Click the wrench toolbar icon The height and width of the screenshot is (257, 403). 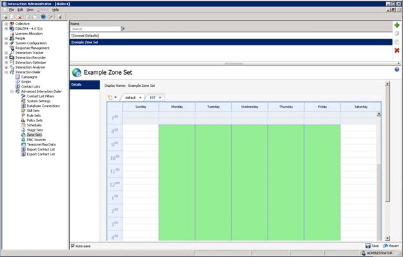(50, 17)
